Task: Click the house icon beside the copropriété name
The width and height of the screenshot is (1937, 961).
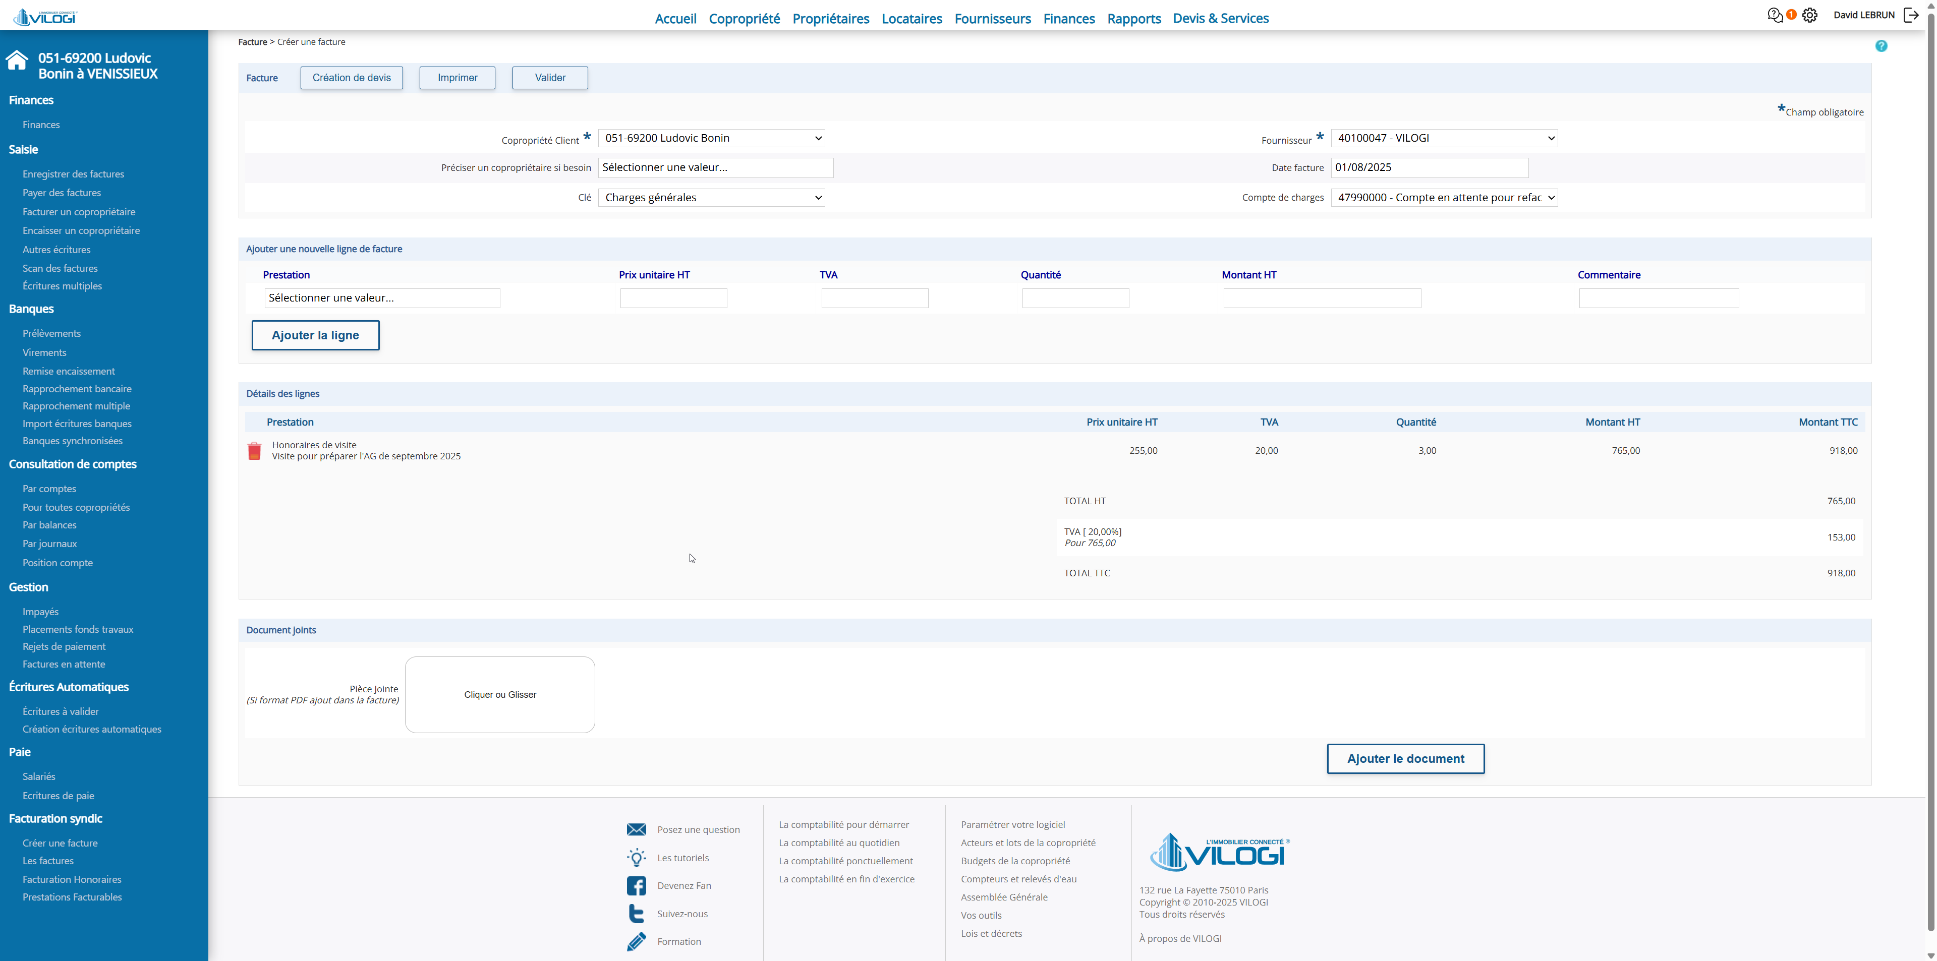Action: pyautogui.click(x=17, y=60)
